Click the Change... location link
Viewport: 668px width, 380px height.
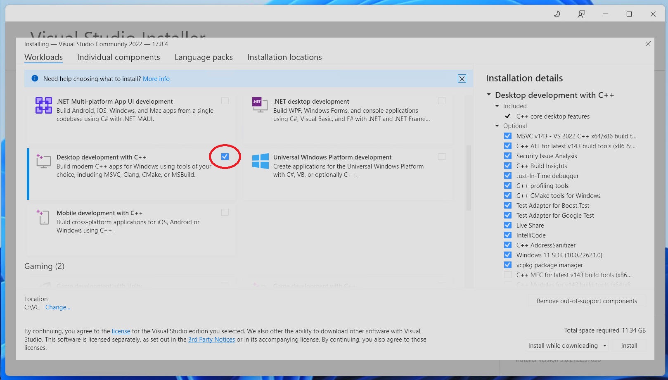click(58, 307)
